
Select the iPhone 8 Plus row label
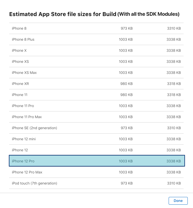tap(23, 39)
